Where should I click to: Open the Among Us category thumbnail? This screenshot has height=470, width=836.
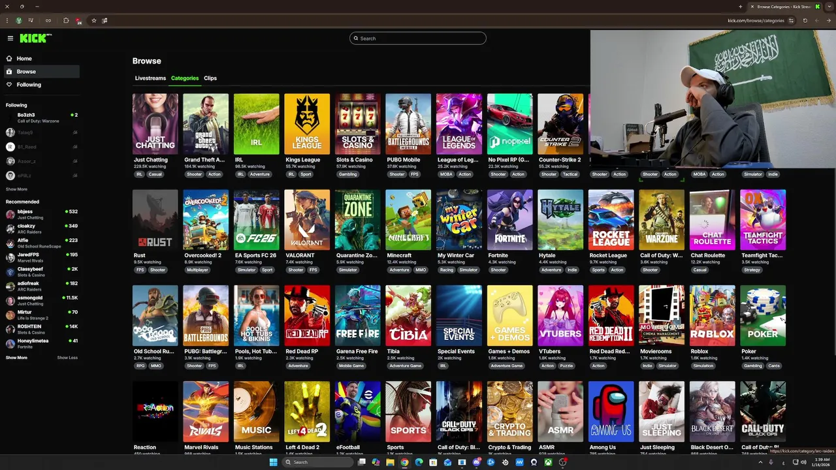pos(611,412)
